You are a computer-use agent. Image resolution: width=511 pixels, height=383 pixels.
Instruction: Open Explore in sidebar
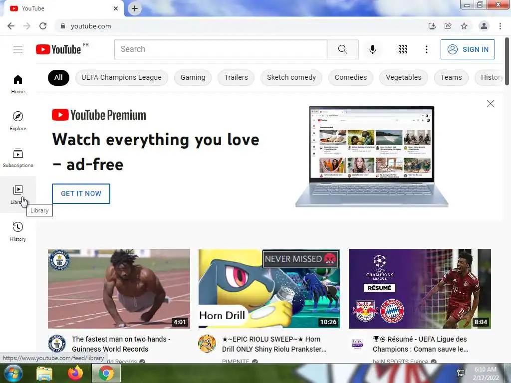[x=18, y=121]
